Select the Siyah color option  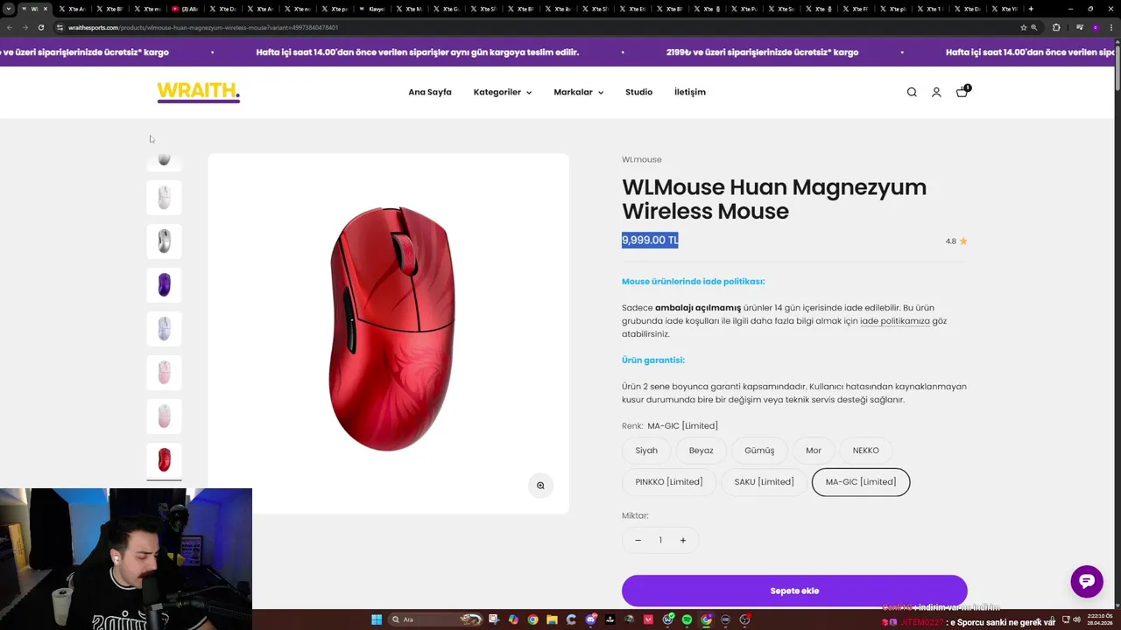tap(646, 451)
